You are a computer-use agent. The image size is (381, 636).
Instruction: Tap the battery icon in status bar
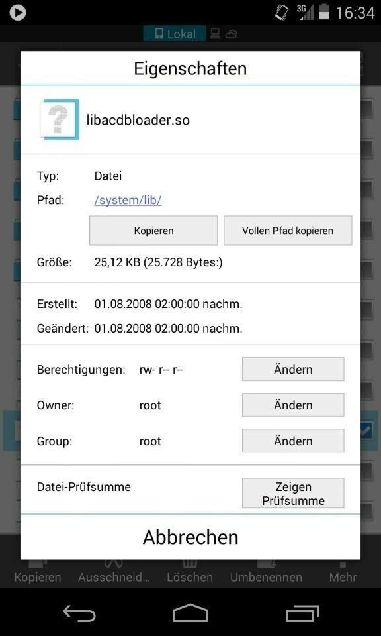click(324, 12)
